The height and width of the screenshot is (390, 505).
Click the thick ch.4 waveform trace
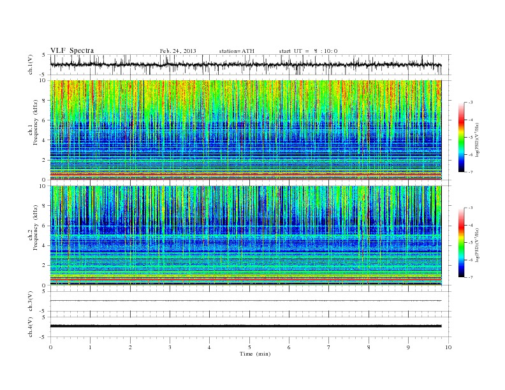(245, 326)
